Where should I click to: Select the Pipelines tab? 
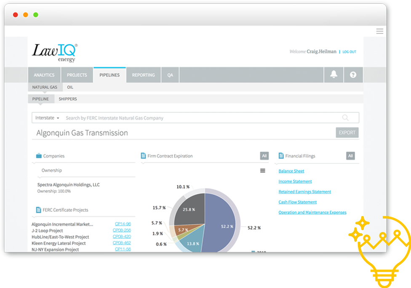109,75
